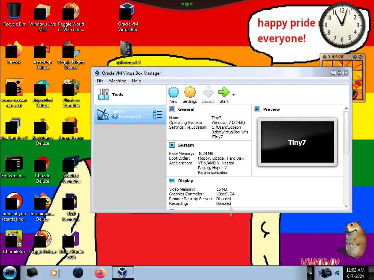
Task: Click the Display section header
Action: point(186,181)
